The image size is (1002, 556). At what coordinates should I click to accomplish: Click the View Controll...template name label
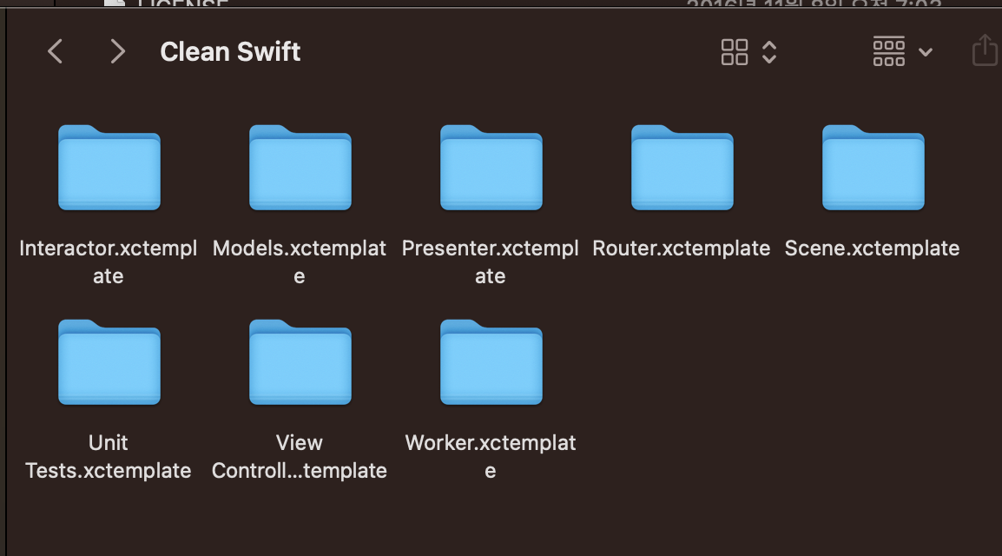click(x=299, y=456)
